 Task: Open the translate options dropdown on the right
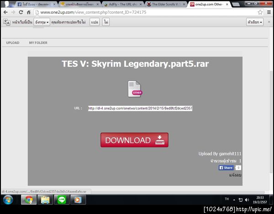coord(255,22)
